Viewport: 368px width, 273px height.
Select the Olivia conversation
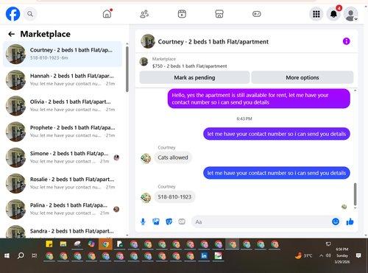pos(63,106)
